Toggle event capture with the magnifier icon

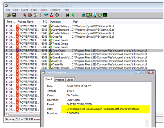coord(25,15)
